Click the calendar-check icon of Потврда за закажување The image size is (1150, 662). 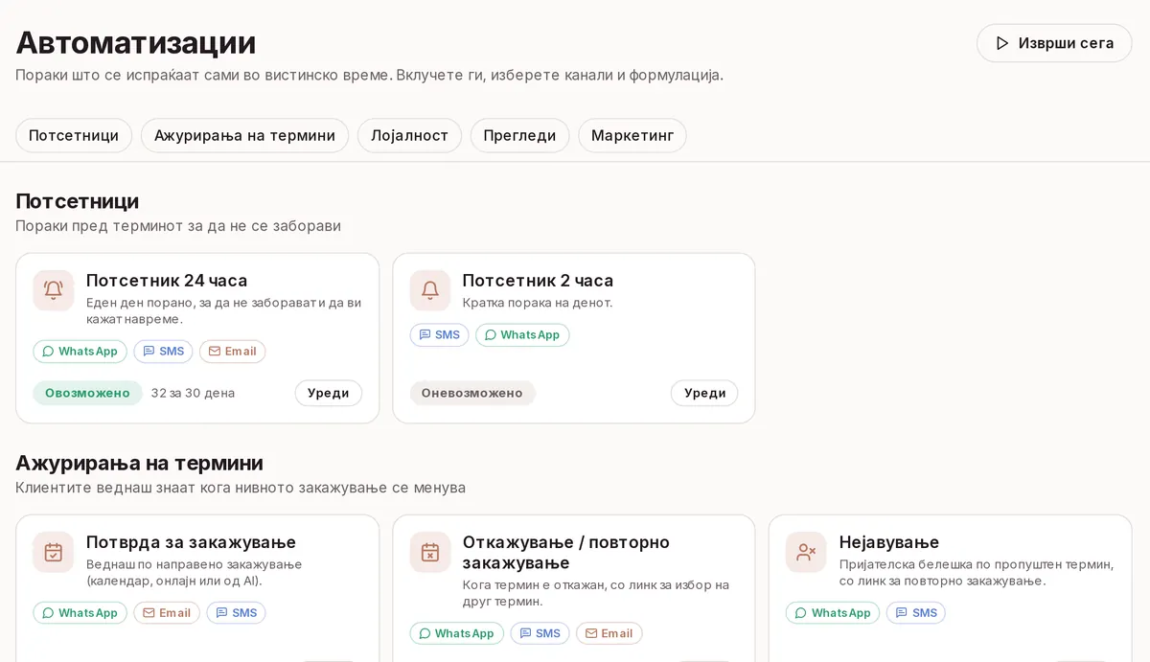[54, 552]
